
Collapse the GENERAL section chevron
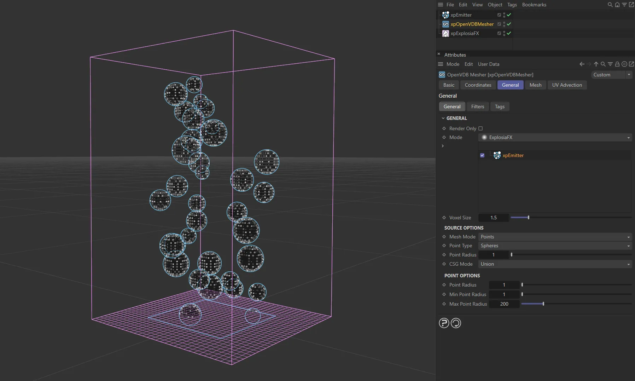(x=443, y=118)
